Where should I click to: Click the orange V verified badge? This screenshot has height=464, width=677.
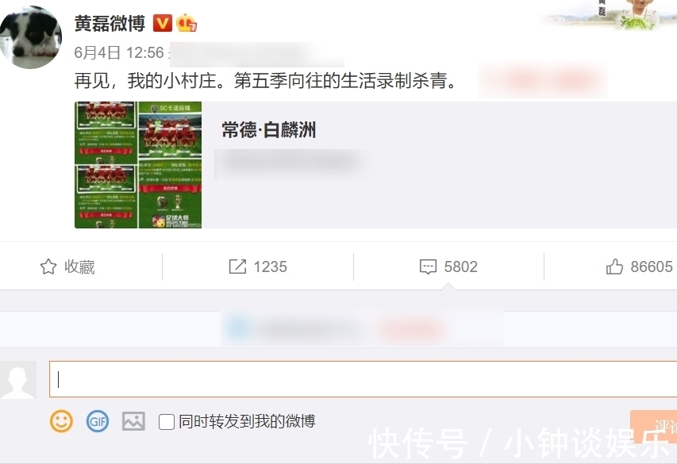[x=163, y=23]
